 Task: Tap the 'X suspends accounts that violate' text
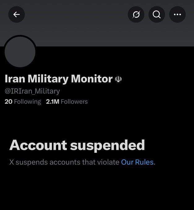(64, 162)
